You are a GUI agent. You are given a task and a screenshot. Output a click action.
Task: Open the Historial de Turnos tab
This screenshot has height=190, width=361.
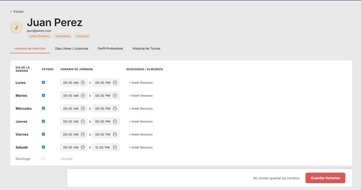click(146, 49)
